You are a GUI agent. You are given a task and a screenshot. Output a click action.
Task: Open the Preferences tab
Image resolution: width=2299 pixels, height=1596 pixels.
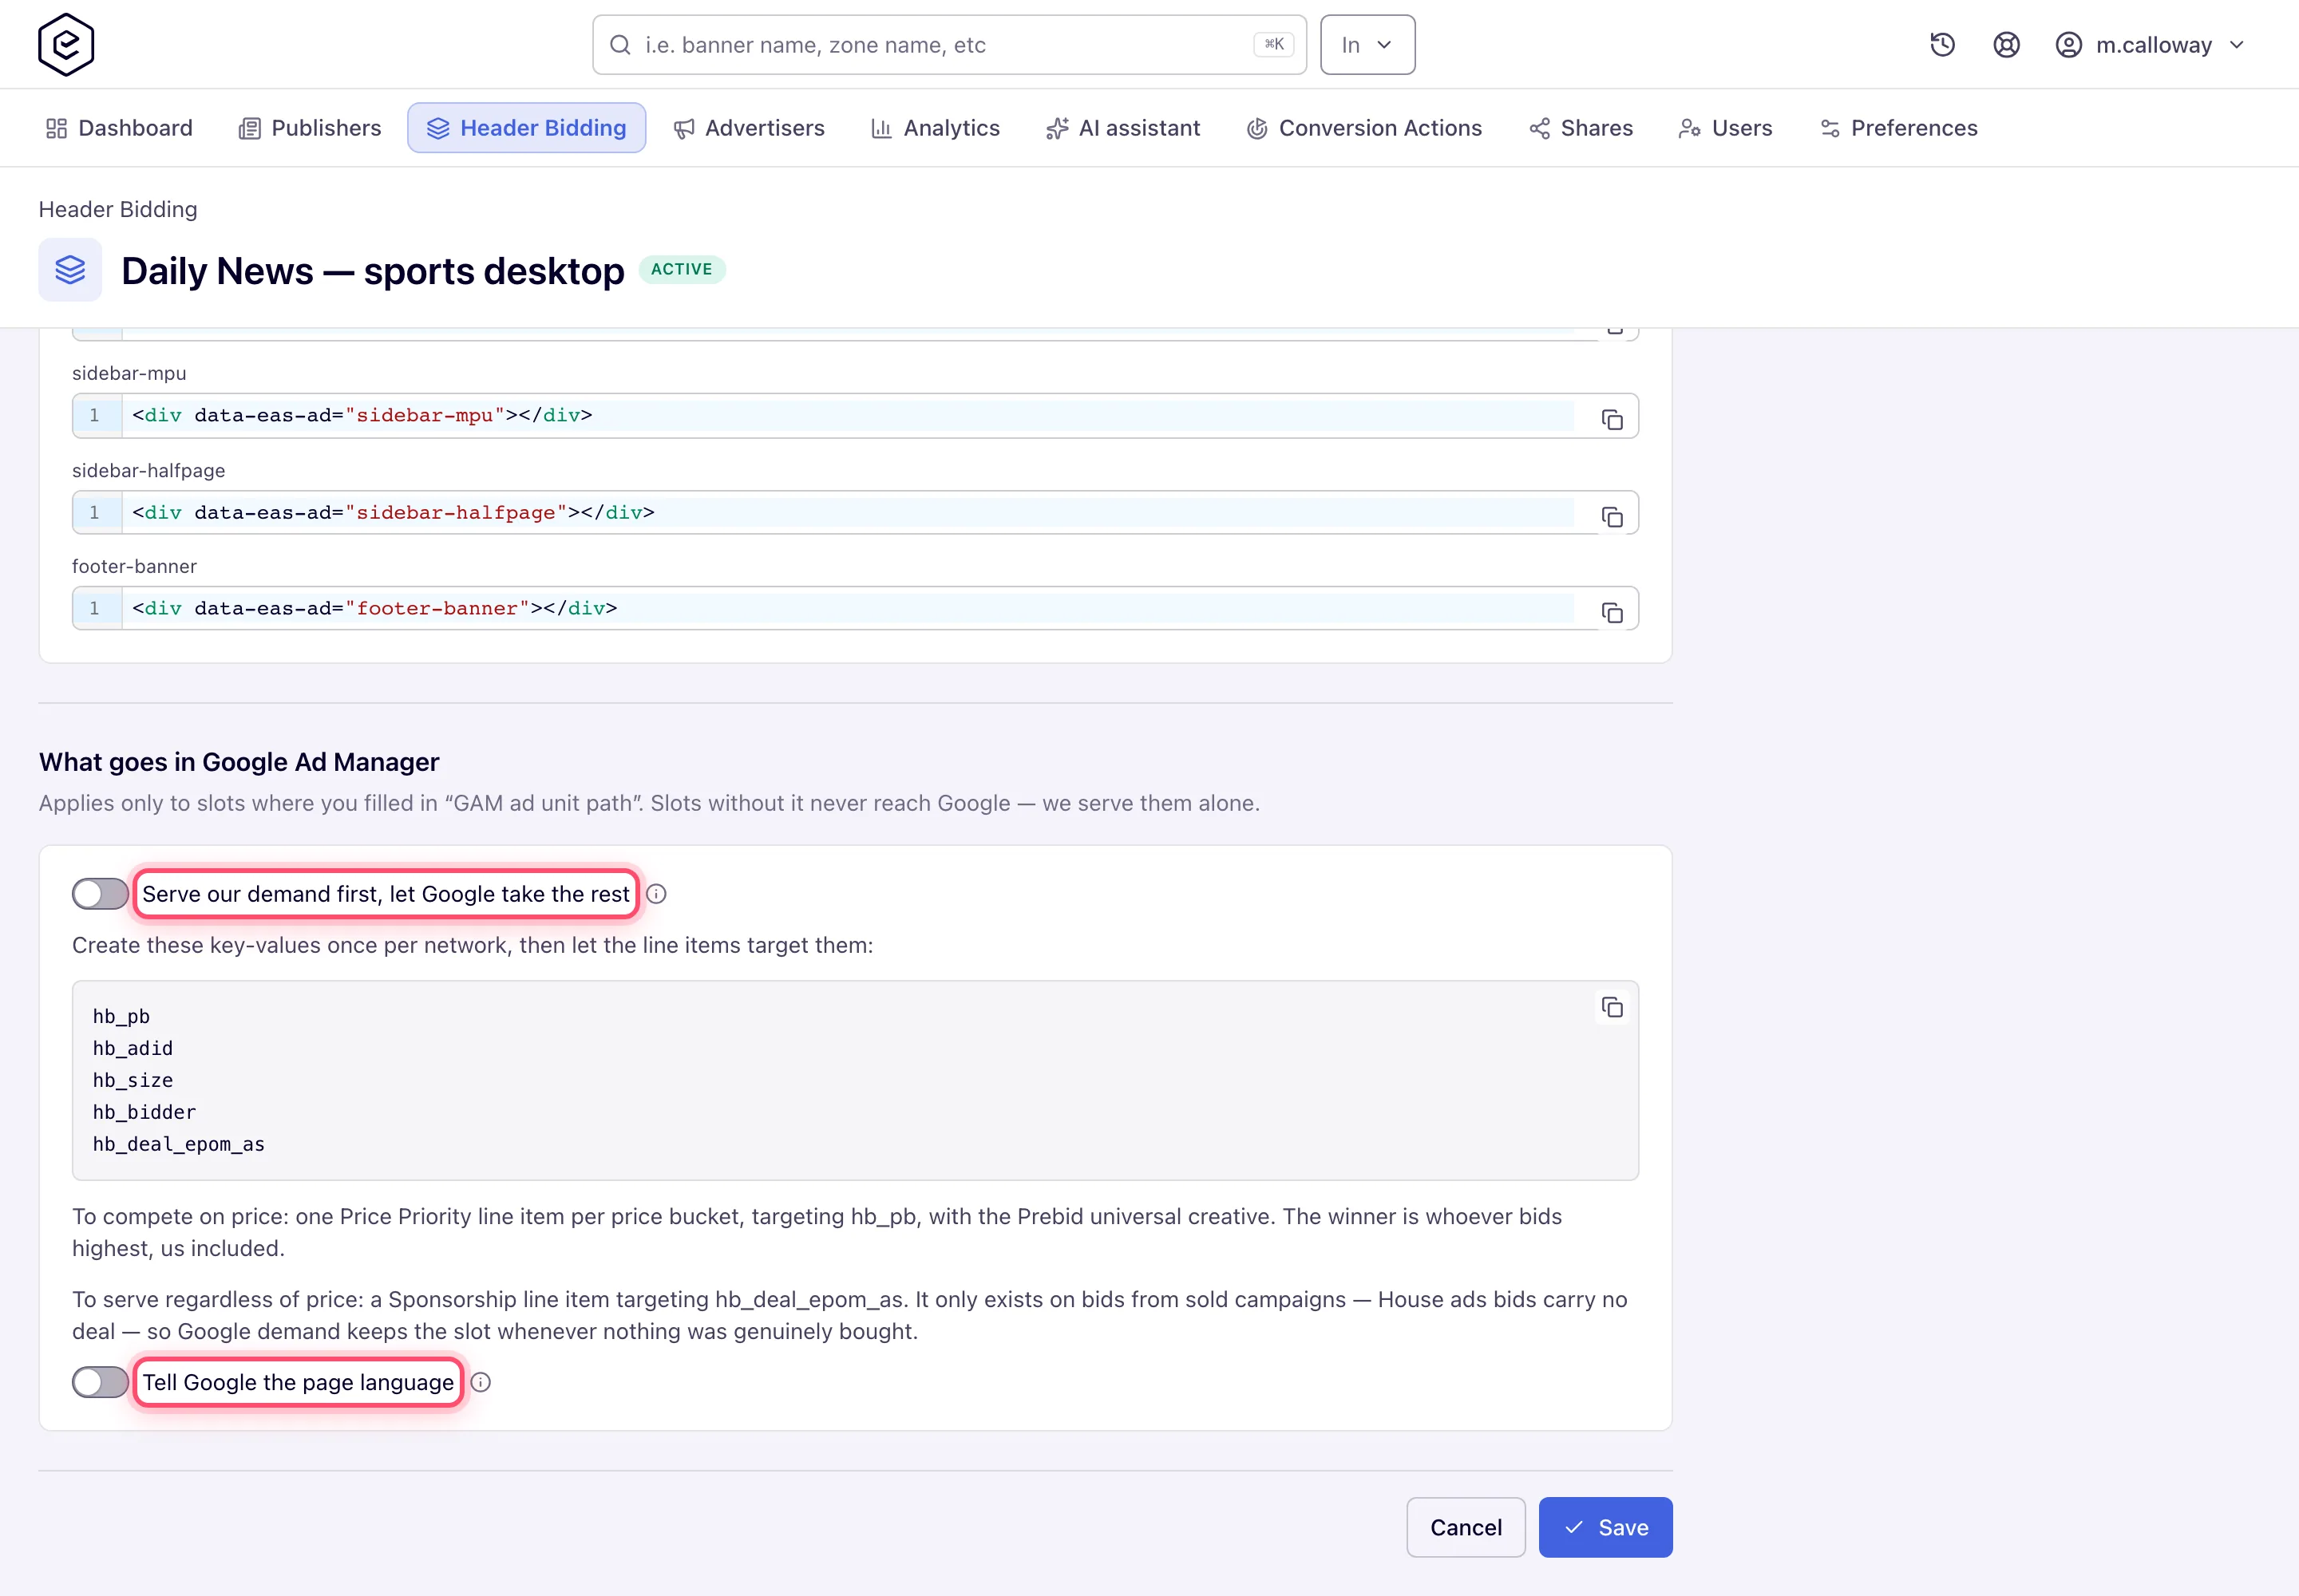point(1899,128)
